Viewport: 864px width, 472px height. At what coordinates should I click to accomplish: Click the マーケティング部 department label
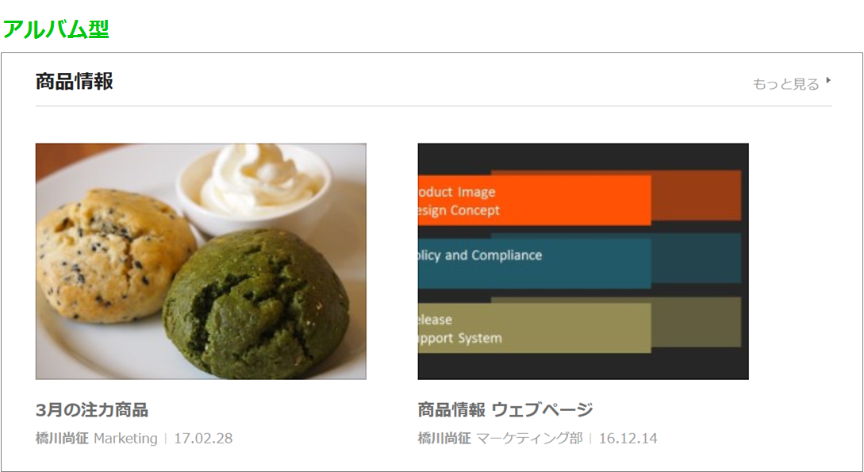tap(529, 439)
